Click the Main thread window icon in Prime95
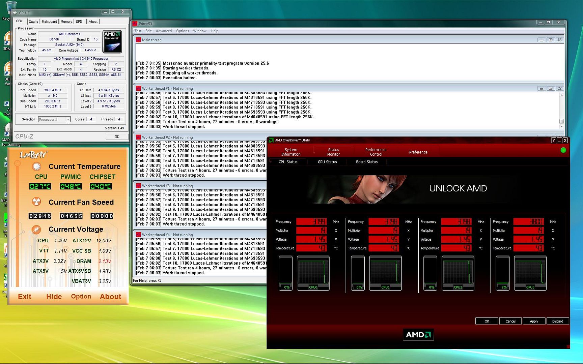This screenshot has height=364, width=583. [138, 40]
